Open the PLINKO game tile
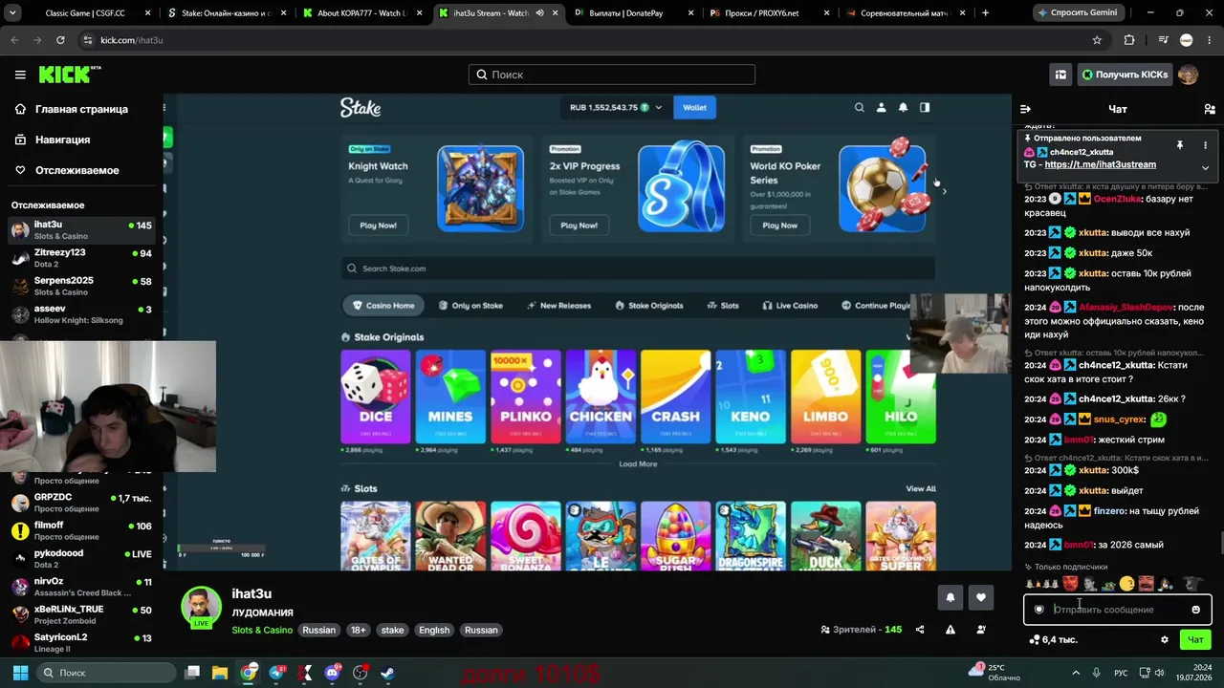 (x=525, y=397)
